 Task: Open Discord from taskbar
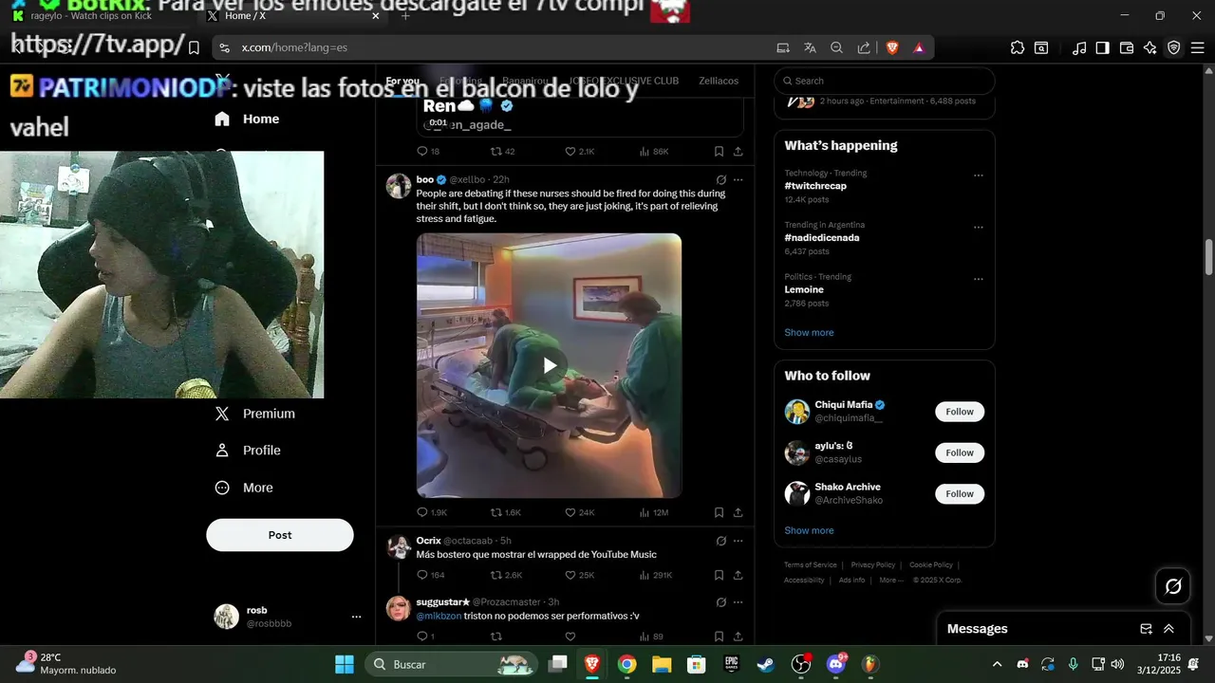click(x=836, y=664)
